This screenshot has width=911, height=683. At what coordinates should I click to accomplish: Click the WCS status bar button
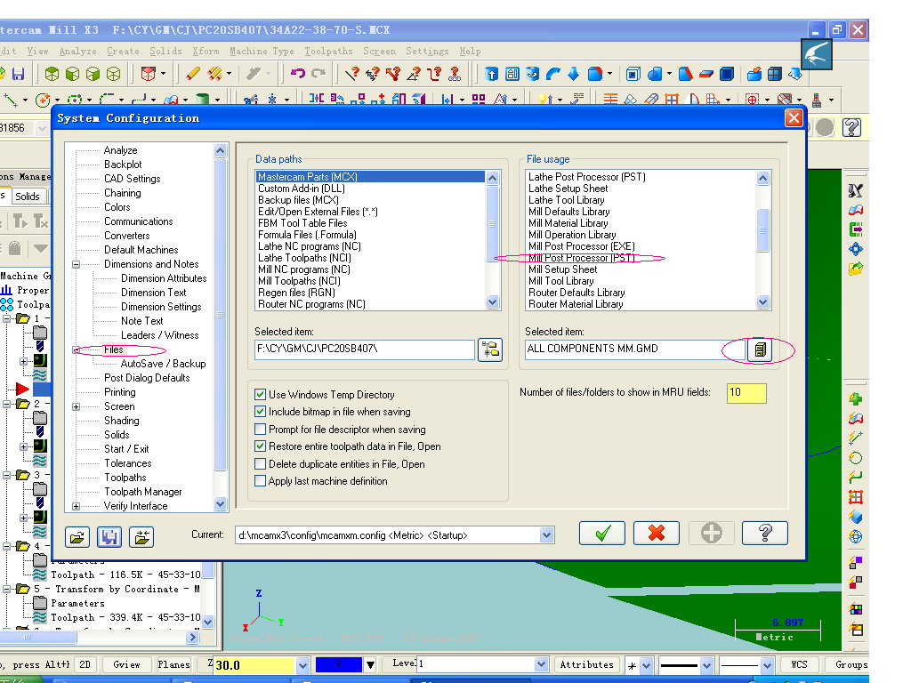pyautogui.click(x=799, y=664)
